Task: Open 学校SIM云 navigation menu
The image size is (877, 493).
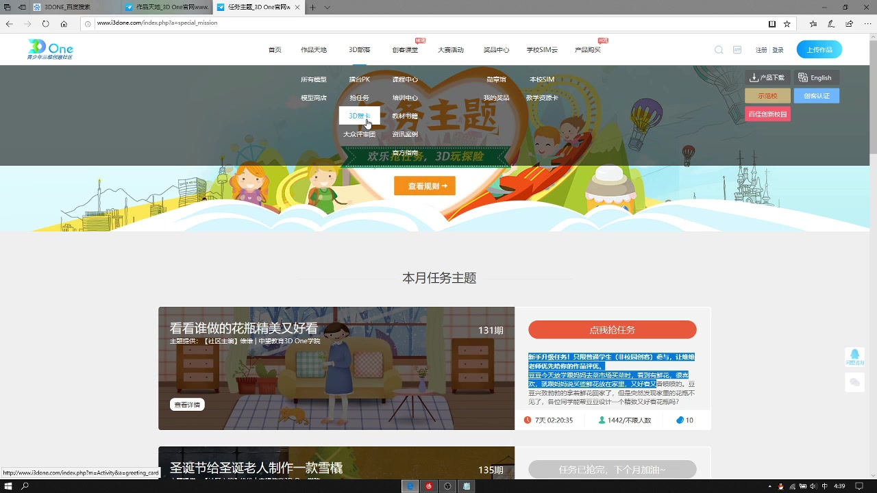Action: [x=542, y=50]
